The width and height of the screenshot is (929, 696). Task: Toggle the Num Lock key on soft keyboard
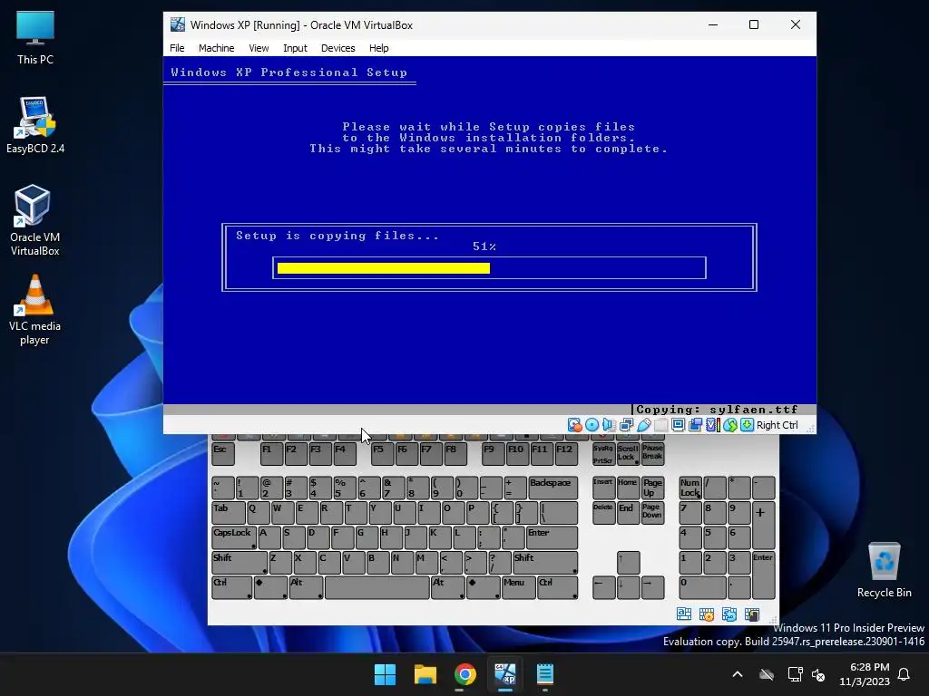pyautogui.click(x=690, y=488)
